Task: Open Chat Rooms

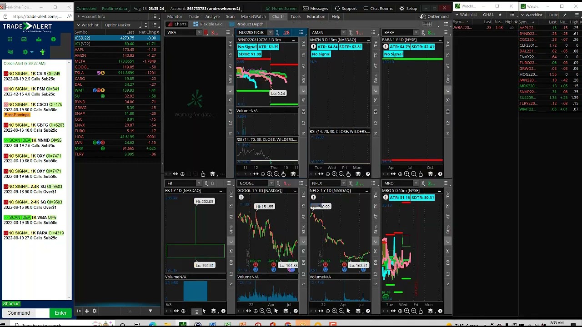Action: (x=378, y=8)
